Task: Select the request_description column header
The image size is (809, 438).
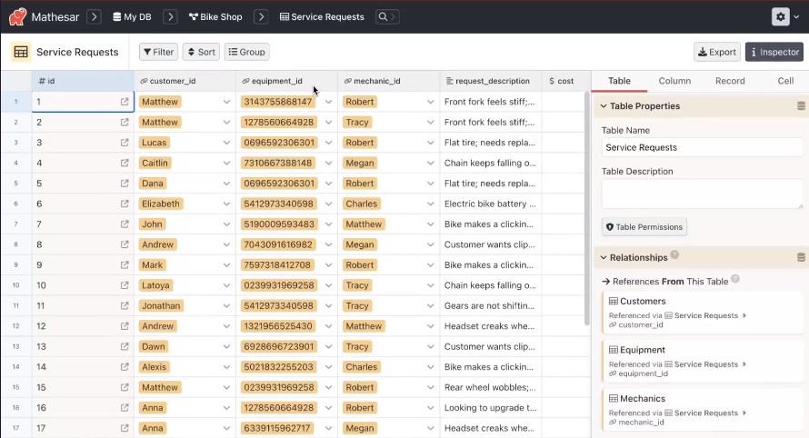Action: point(491,81)
